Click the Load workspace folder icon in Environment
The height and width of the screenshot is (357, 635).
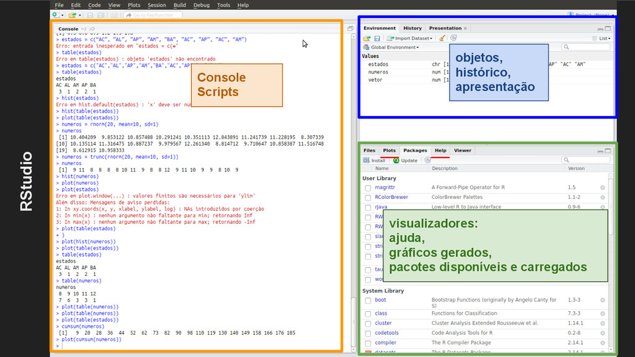click(x=366, y=38)
